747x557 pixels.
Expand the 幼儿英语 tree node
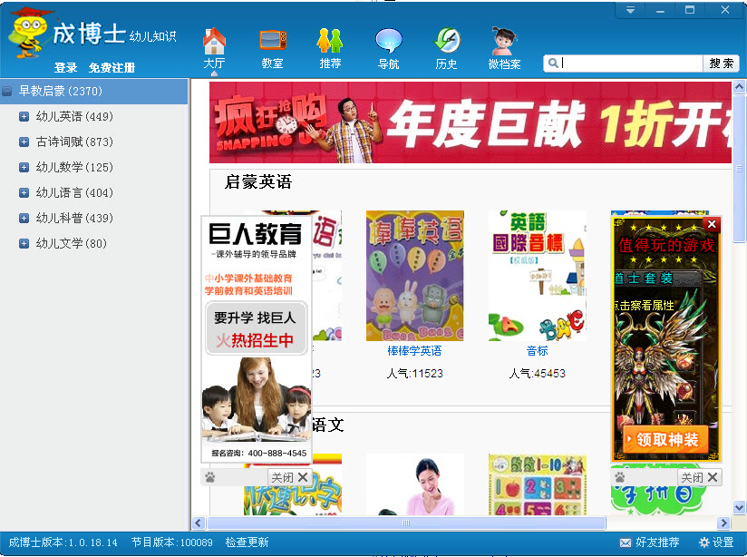(24, 117)
